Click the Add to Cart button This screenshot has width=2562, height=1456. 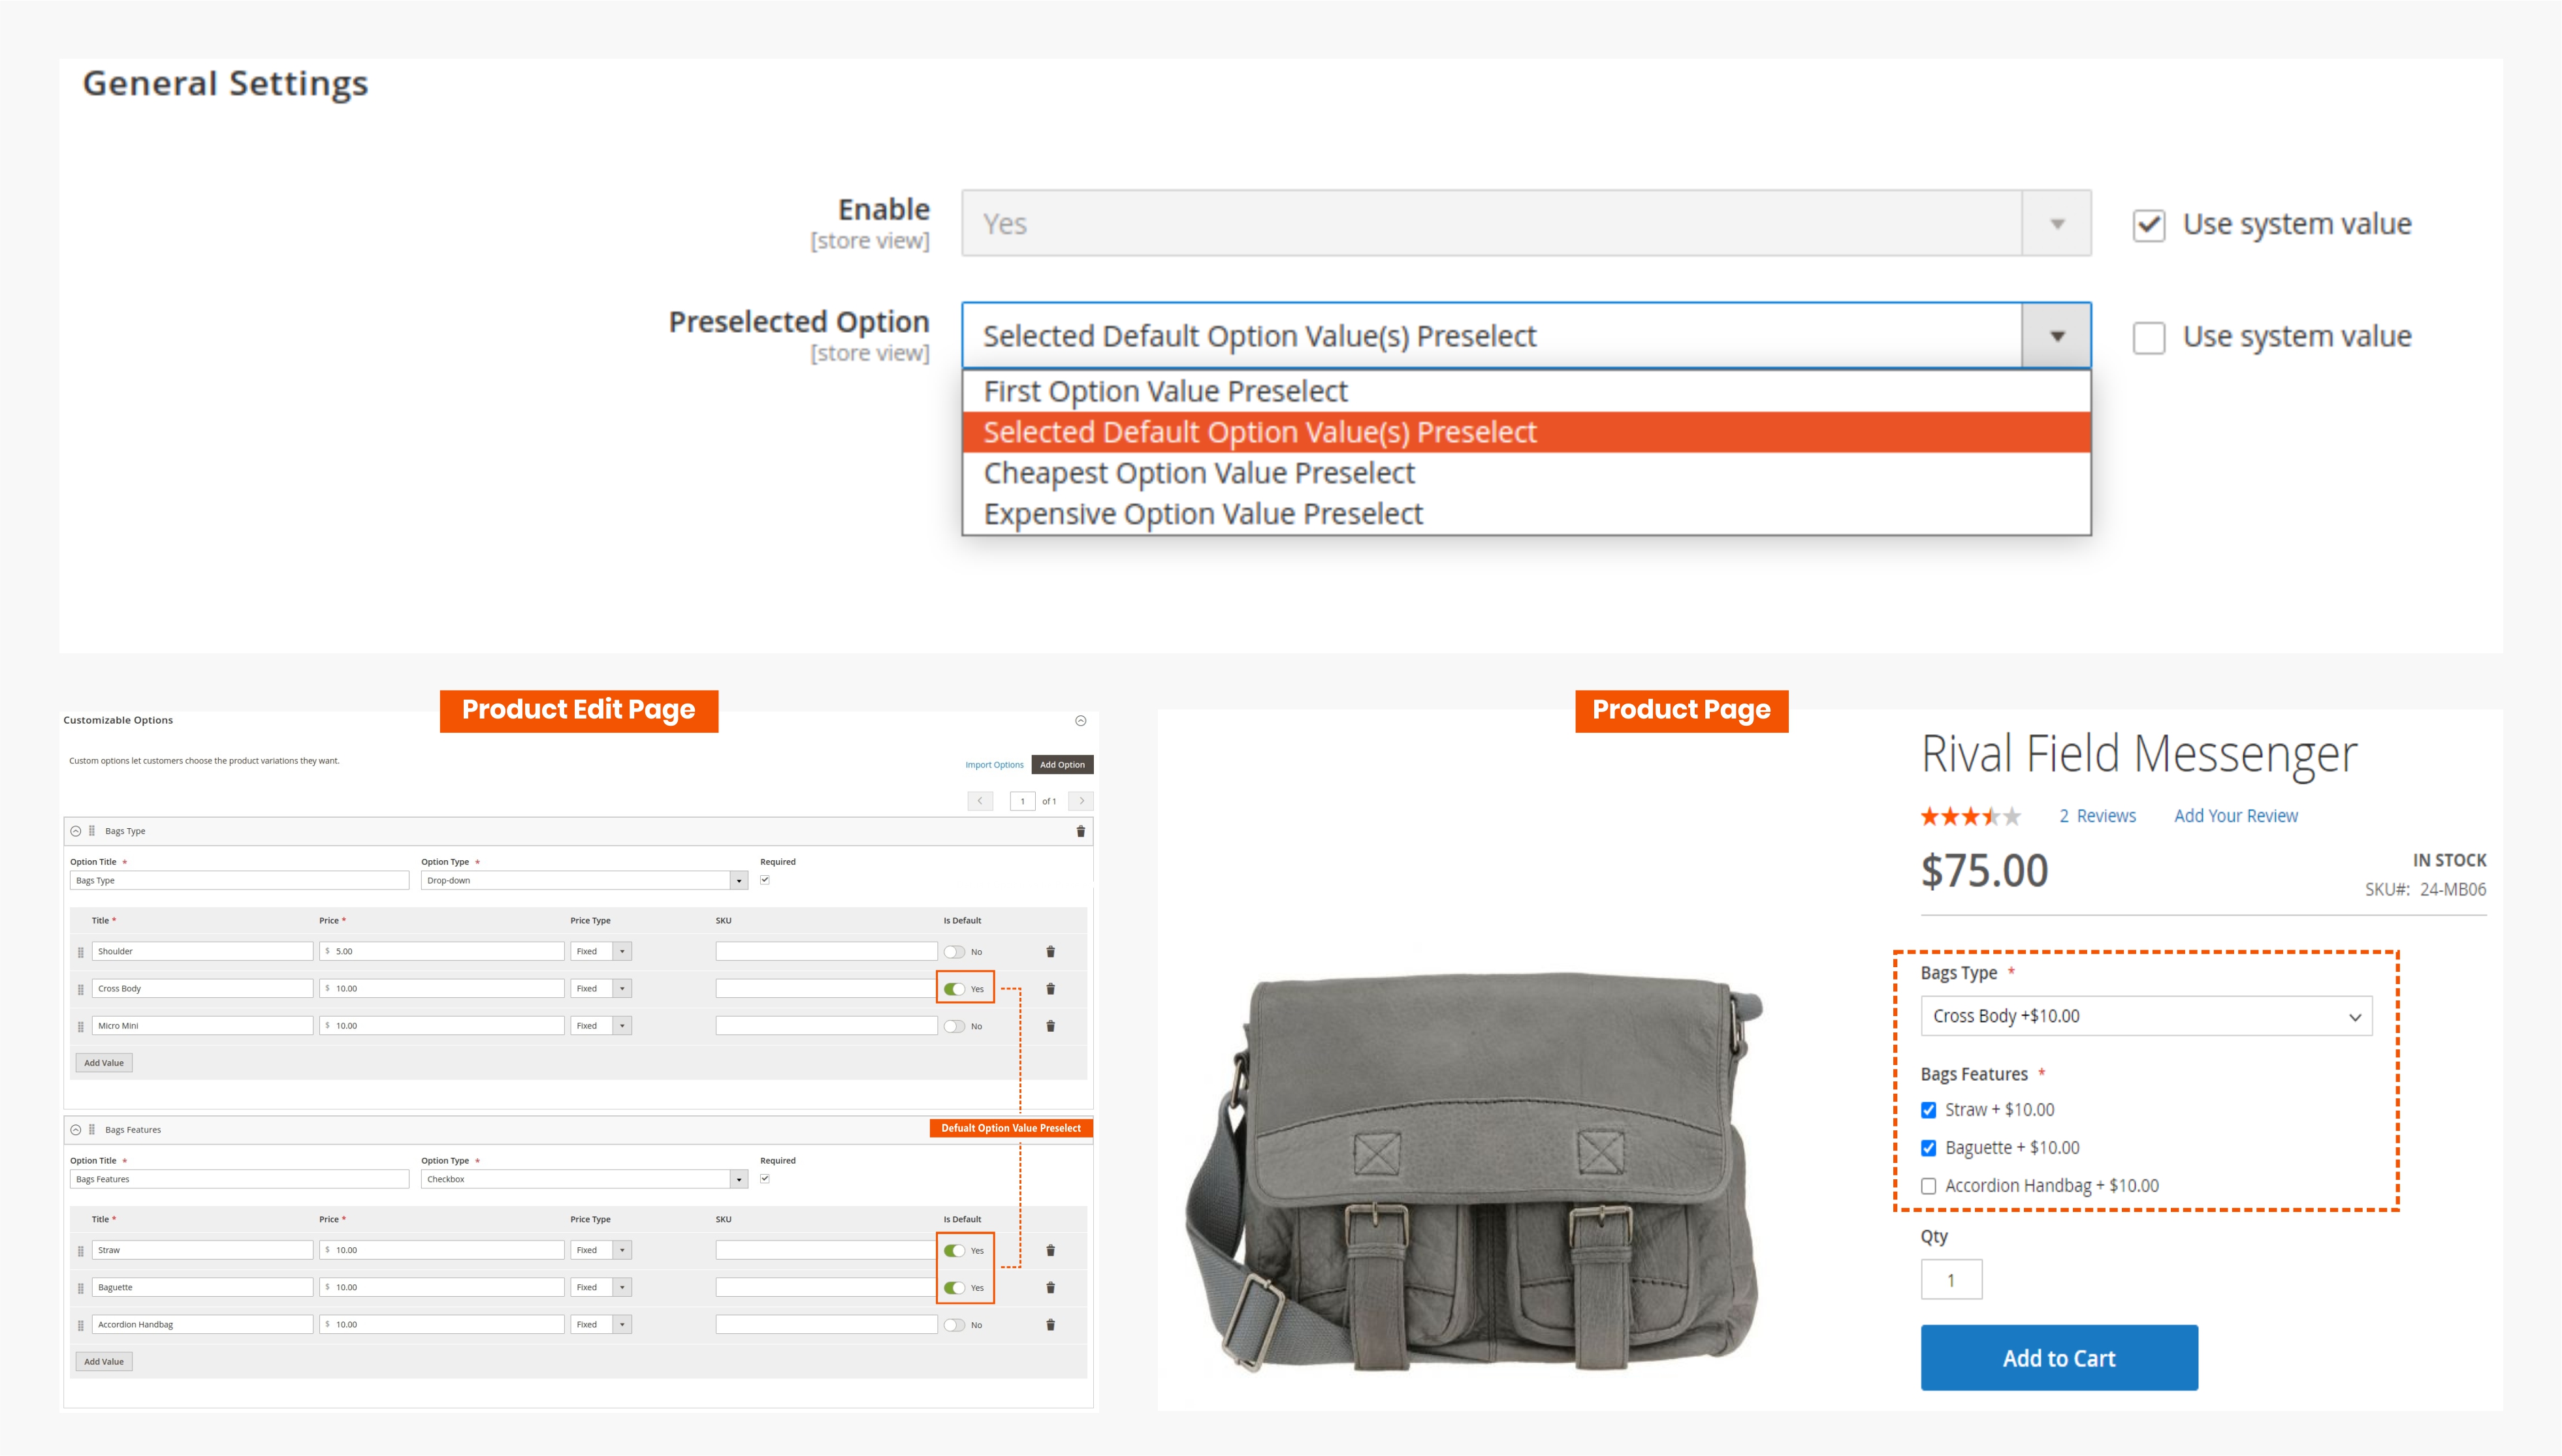(2058, 1358)
